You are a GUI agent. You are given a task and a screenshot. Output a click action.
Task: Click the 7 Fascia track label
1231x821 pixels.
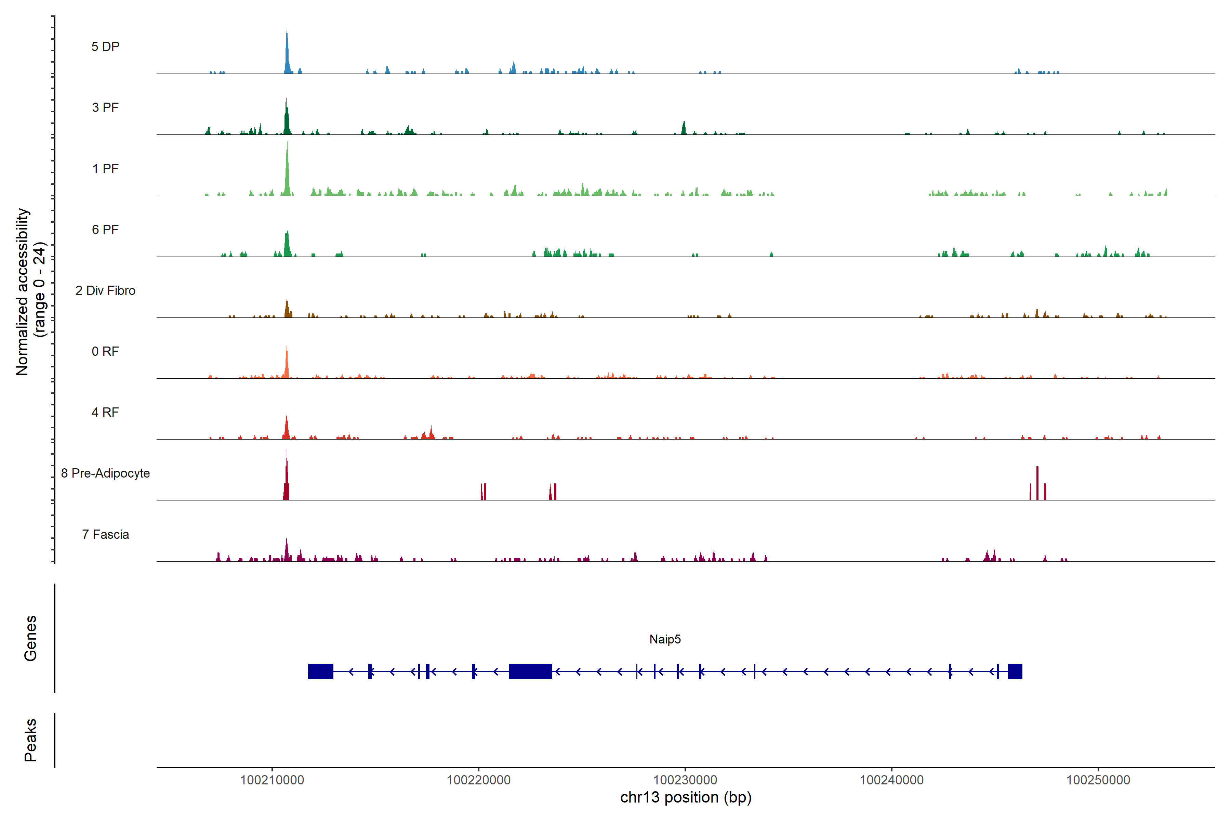tap(105, 534)
